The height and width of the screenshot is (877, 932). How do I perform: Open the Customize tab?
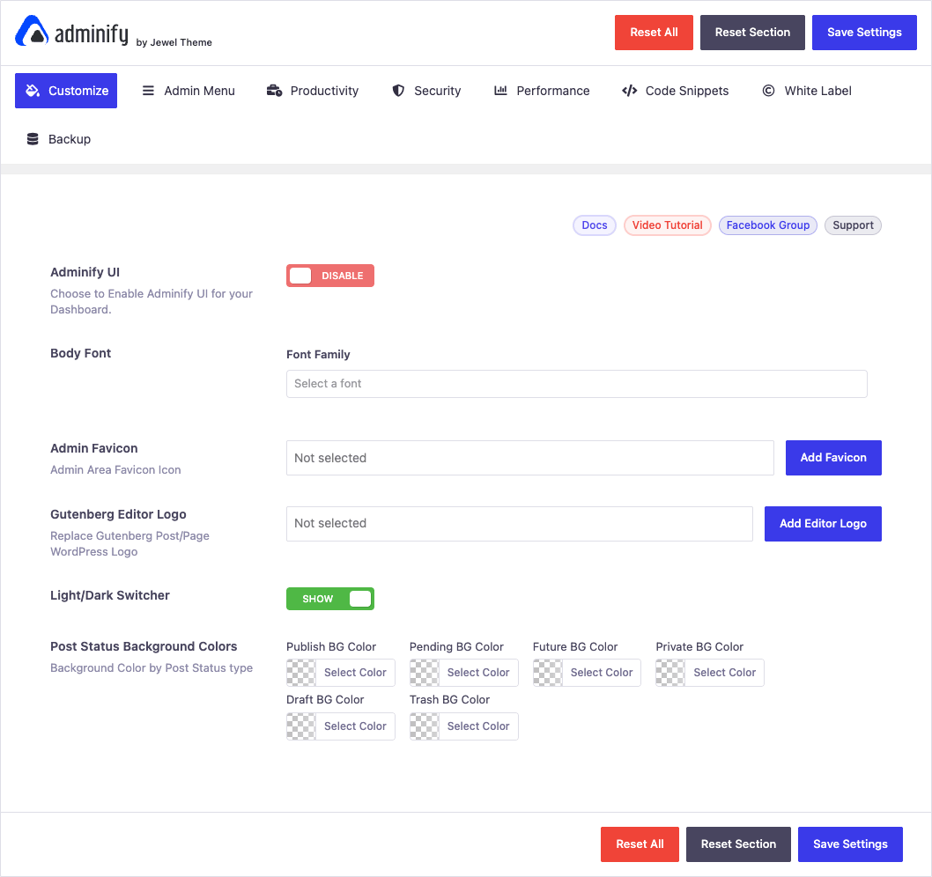click(x=66, y=91)
